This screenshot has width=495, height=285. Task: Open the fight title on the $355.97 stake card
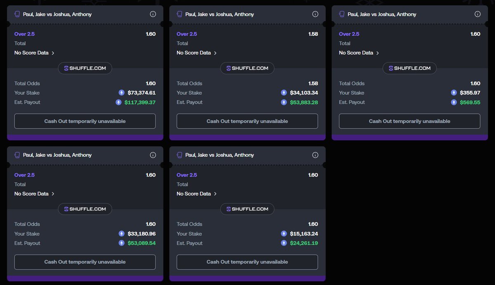[x=382, y=14]
